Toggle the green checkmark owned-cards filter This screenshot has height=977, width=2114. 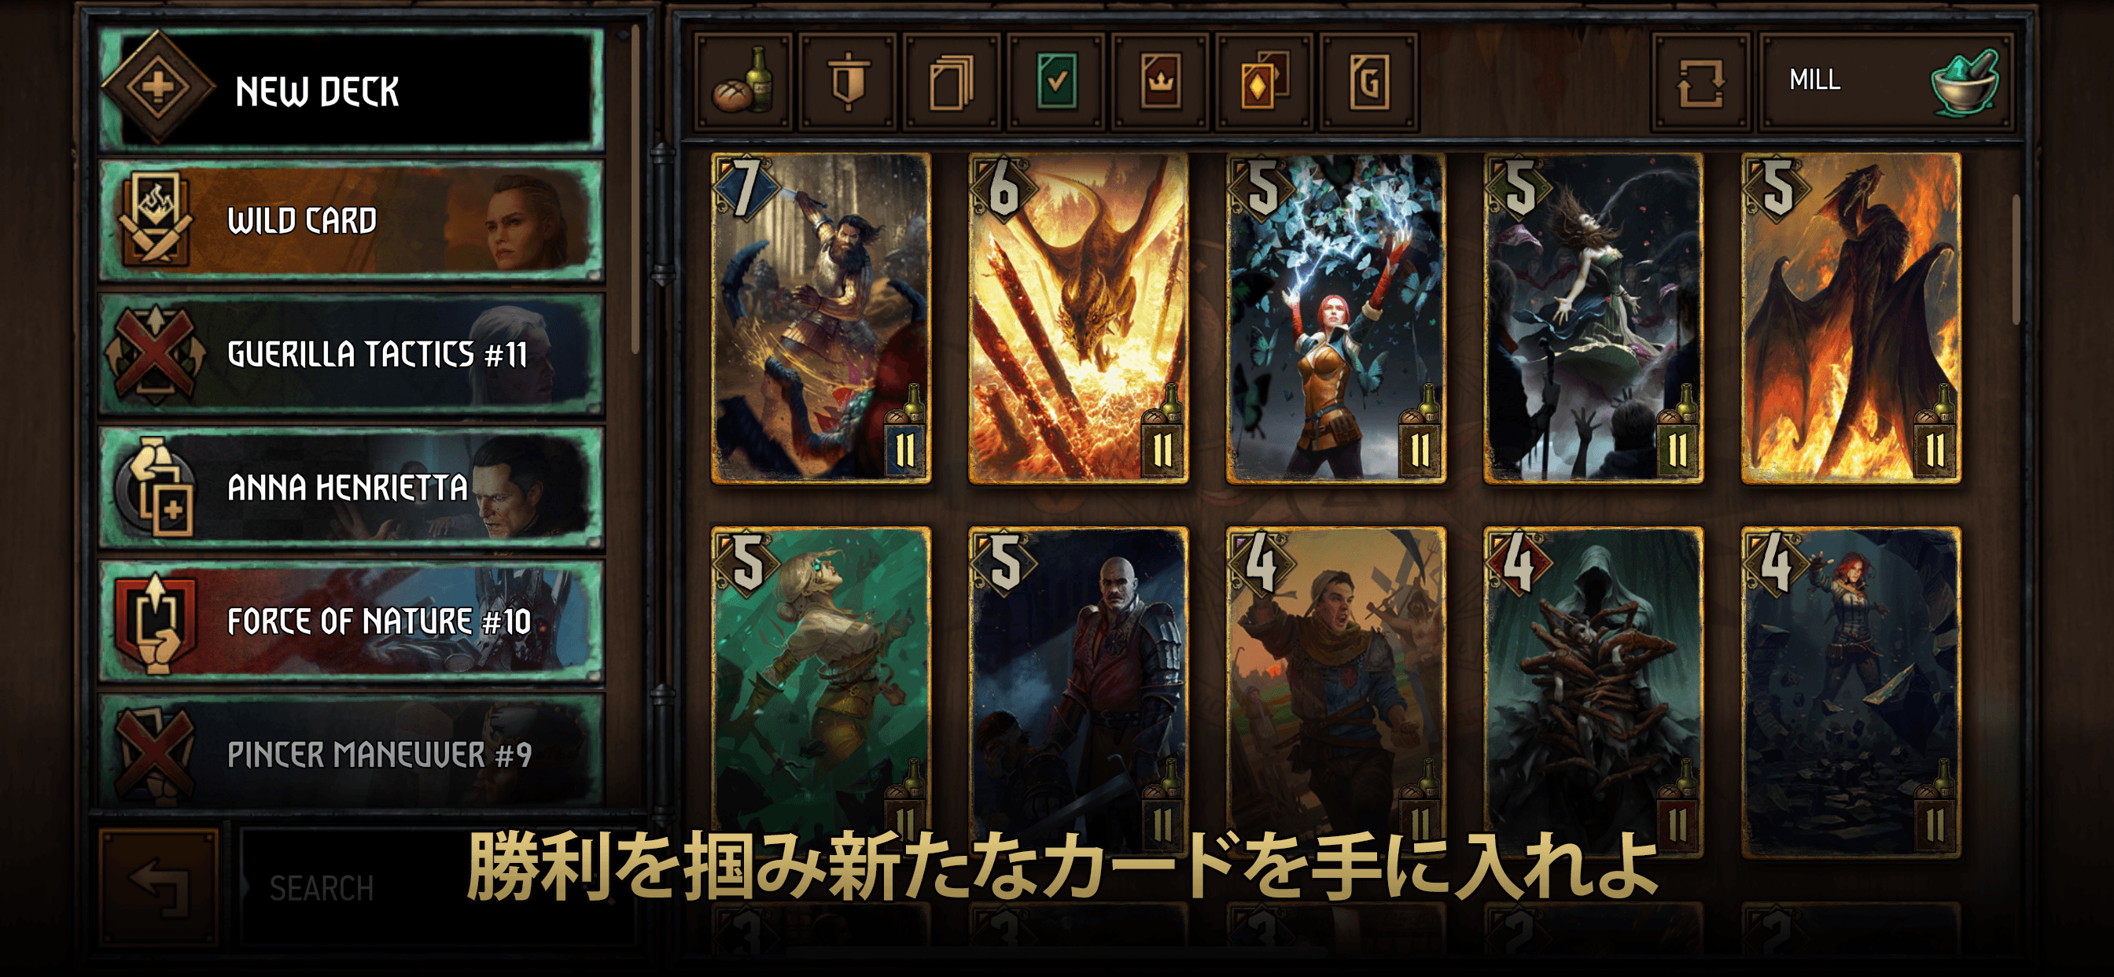(x=1056, y=80)
